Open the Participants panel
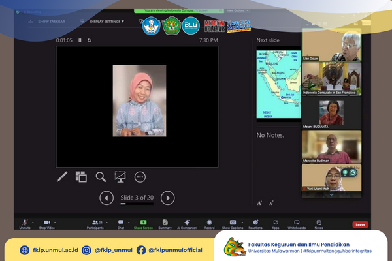This screenshot has height=261, width=392. 95,223
